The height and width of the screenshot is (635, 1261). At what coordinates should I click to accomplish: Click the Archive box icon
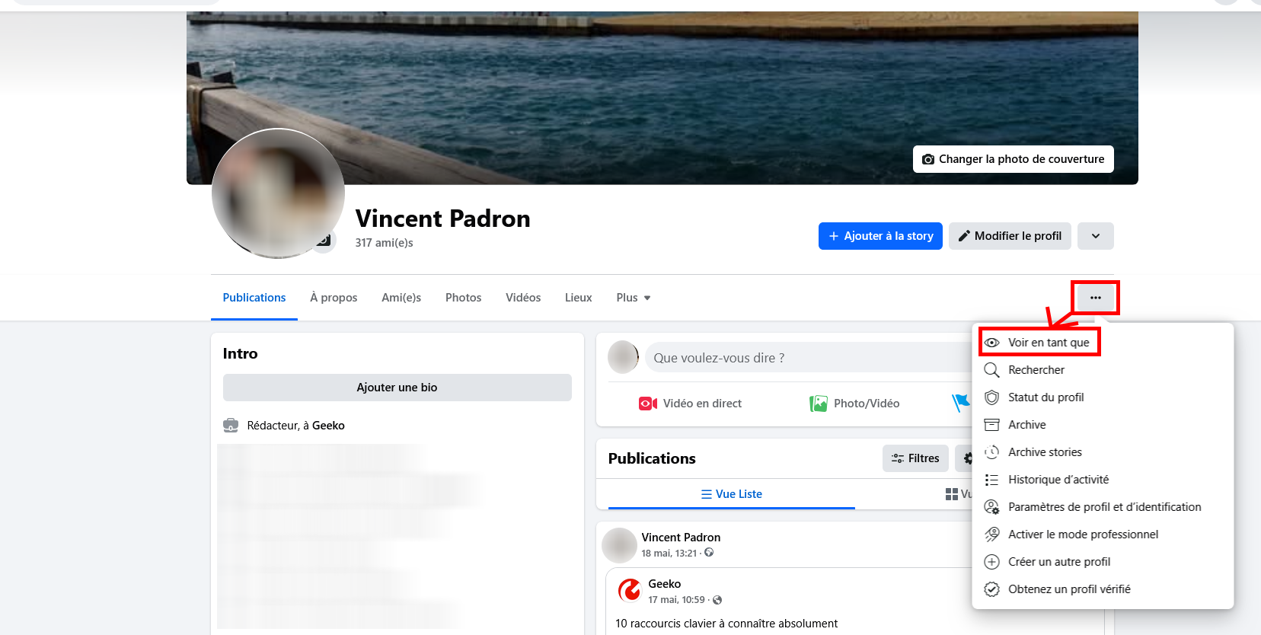991,425
